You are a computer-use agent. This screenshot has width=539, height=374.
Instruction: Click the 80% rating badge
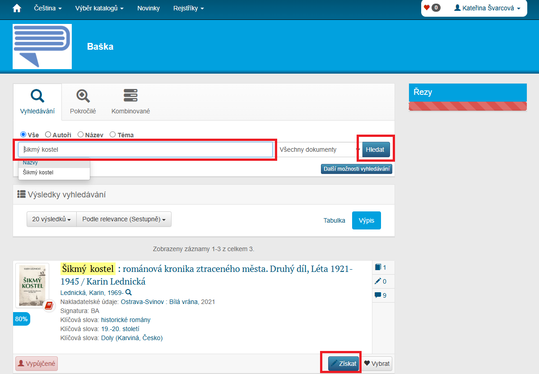tap(21, 319)
